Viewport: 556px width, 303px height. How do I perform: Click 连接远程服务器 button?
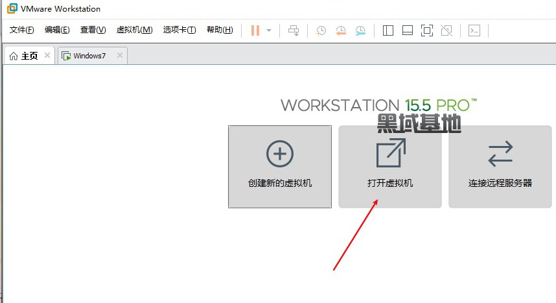(500, 167)
